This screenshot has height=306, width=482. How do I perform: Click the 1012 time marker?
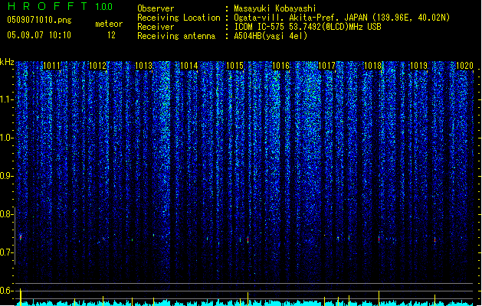(x=97, y=66)
